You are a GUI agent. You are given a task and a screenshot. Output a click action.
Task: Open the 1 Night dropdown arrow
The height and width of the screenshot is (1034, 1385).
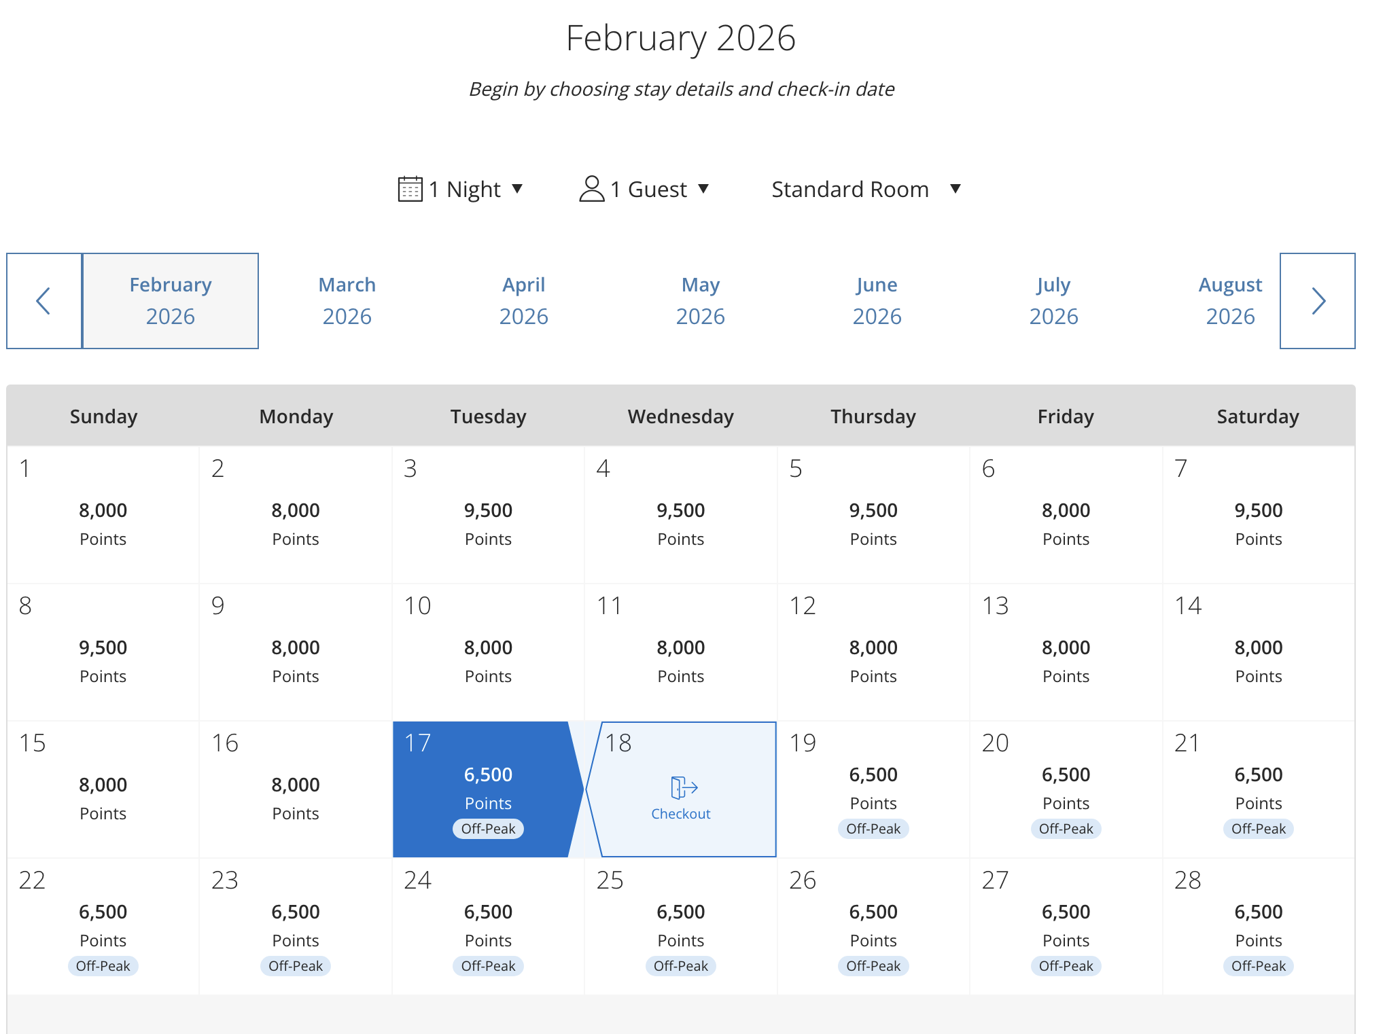(517, 189)
